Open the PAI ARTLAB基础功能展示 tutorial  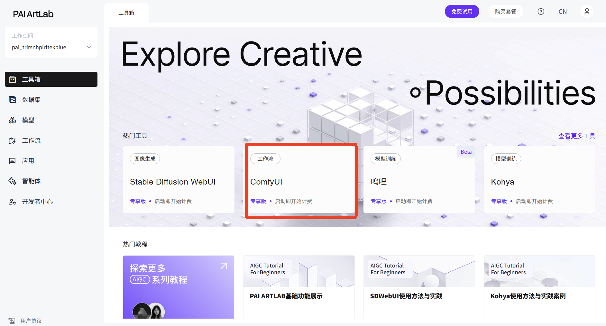click(299, 287)
